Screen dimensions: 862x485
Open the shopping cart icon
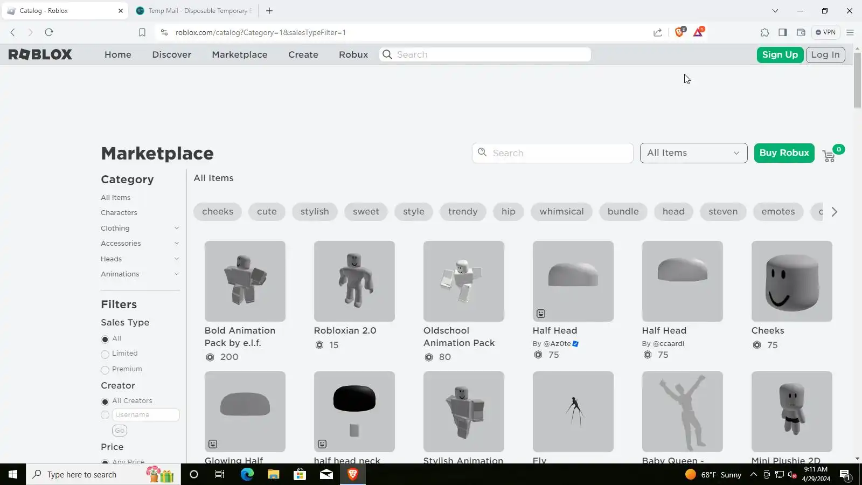click(x=829, y=156)
